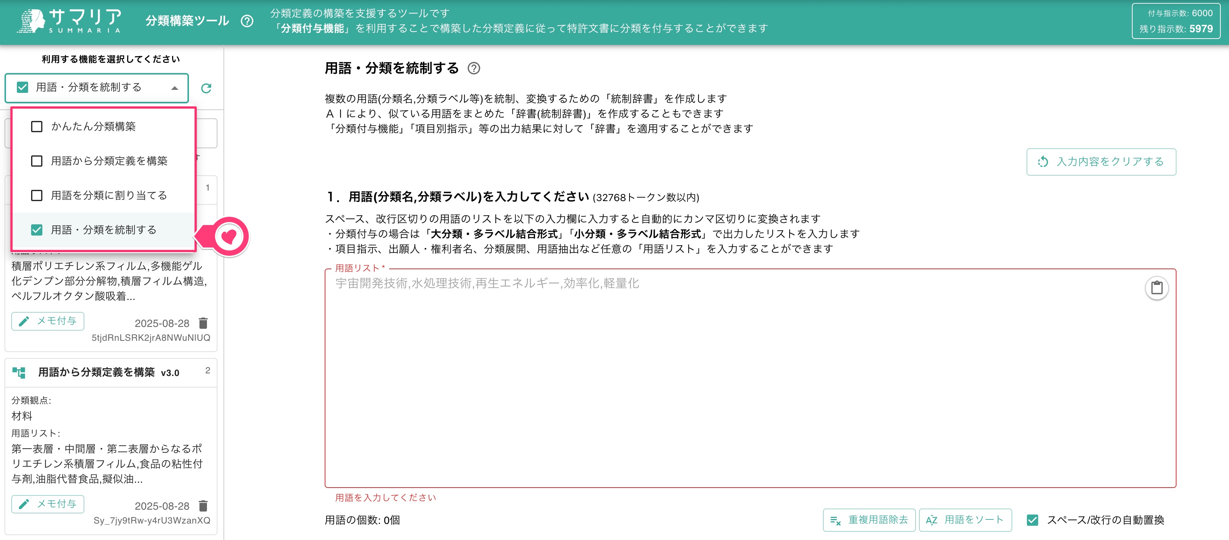Open the 用語から分類定義を構築 v3.0 card header

pyautogui.click(x=111, y=373)
